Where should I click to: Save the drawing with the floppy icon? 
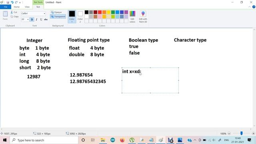[8, 2]
